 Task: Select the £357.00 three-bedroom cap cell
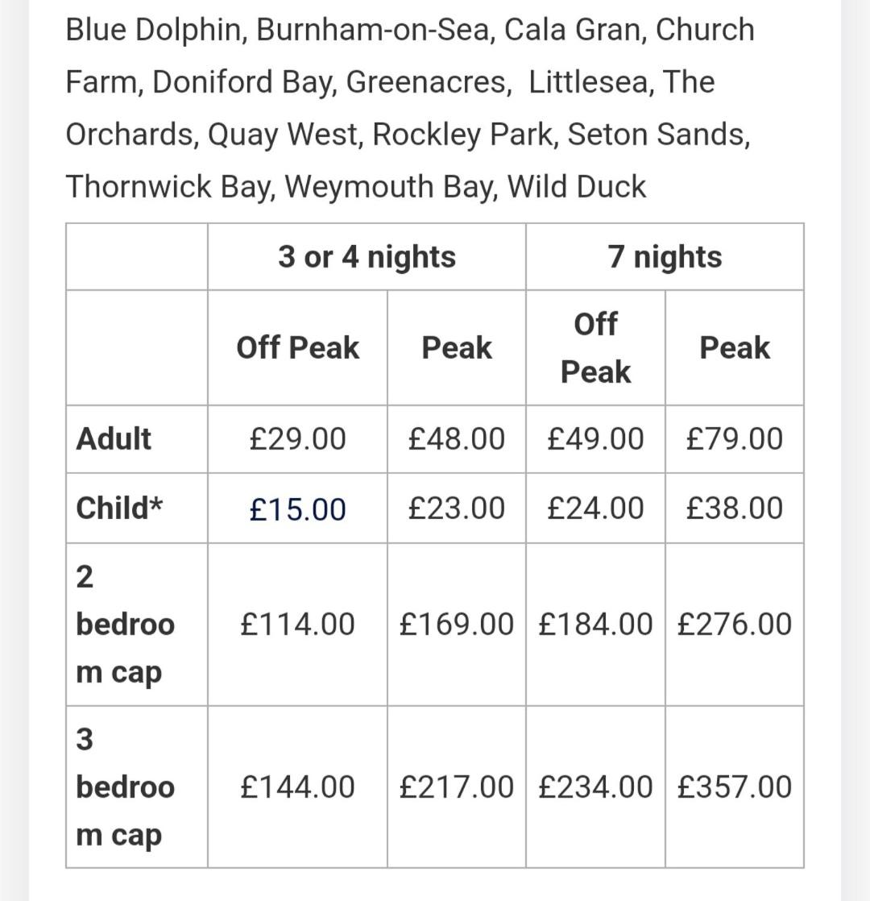tap(735, 787)
